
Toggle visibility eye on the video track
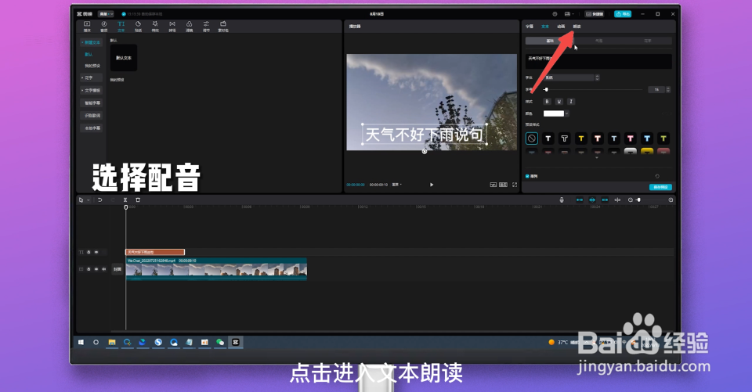(x=96, y=269)
